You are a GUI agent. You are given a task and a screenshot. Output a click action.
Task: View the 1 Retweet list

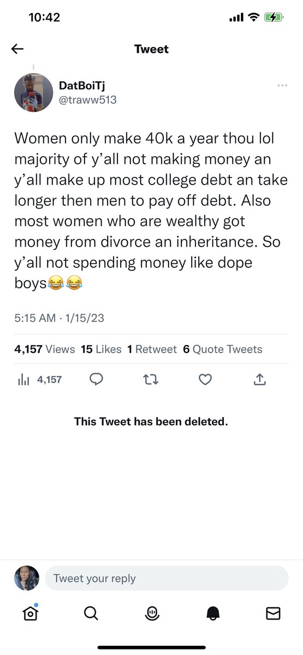tap(152, 349)
